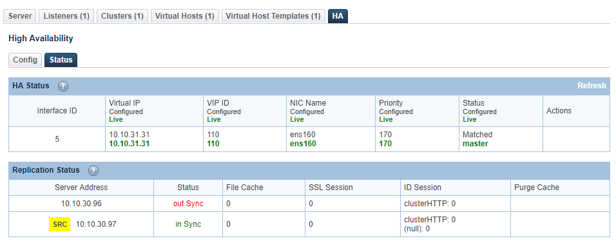616x241 pixels.
Task: Click the HA Status help icon
Action: point(63,86)
